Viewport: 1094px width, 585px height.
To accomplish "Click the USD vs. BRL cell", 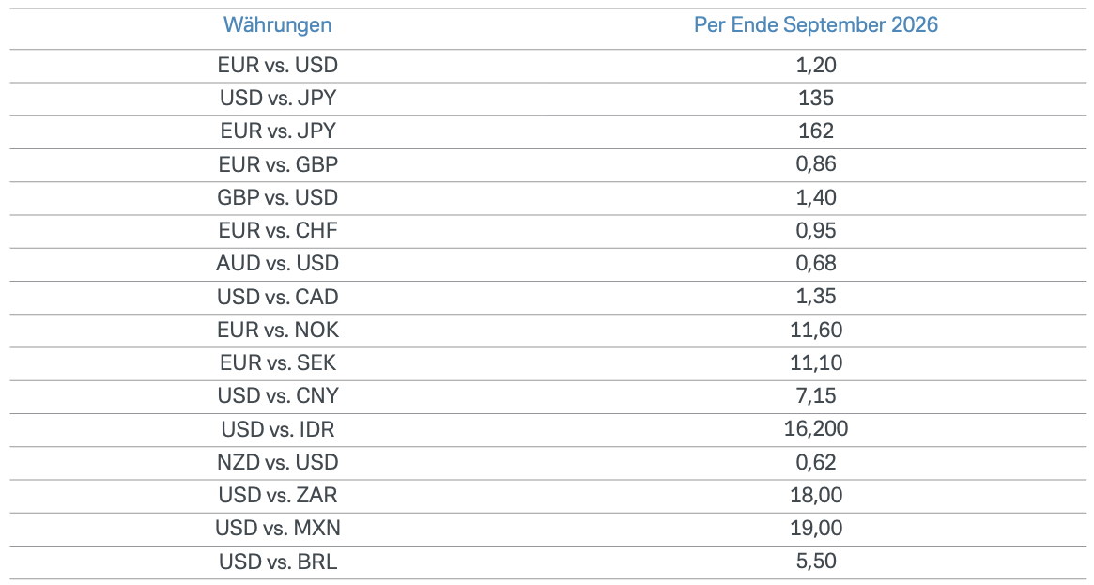I will tap(277, 562).
